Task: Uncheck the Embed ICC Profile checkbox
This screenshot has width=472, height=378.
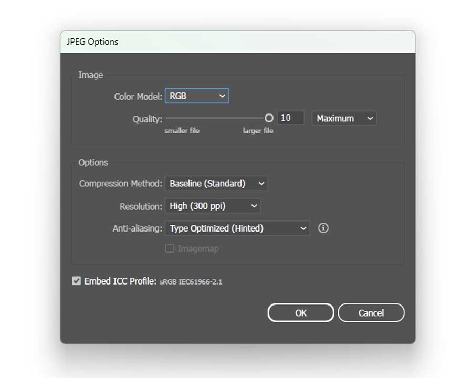Action: [77, 281]
